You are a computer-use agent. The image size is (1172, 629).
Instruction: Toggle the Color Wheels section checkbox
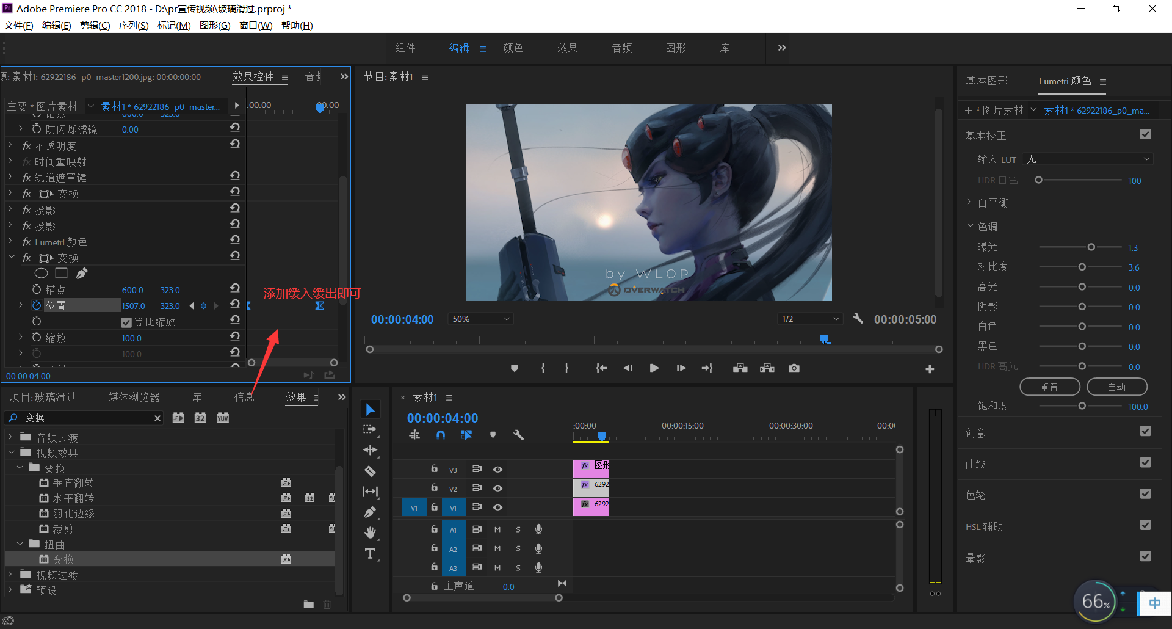point(1145,493)
